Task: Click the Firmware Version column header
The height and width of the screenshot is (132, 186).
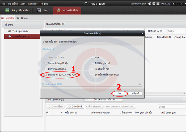Action: coord(101,113)
